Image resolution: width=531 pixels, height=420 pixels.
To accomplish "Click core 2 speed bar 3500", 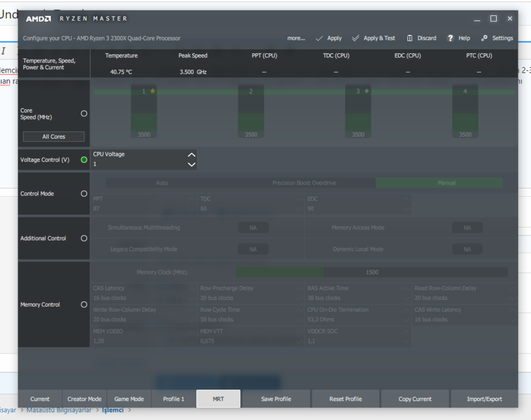I will tap(251, 111).
